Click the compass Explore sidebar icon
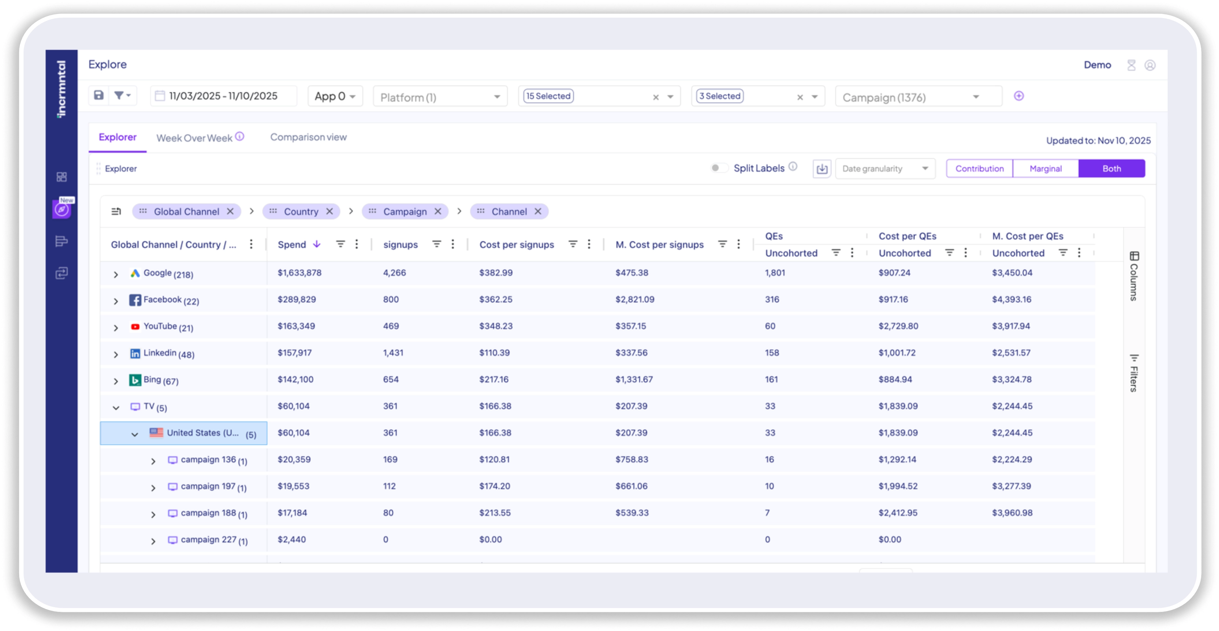The image size is (1219, 631). point(62,209)
